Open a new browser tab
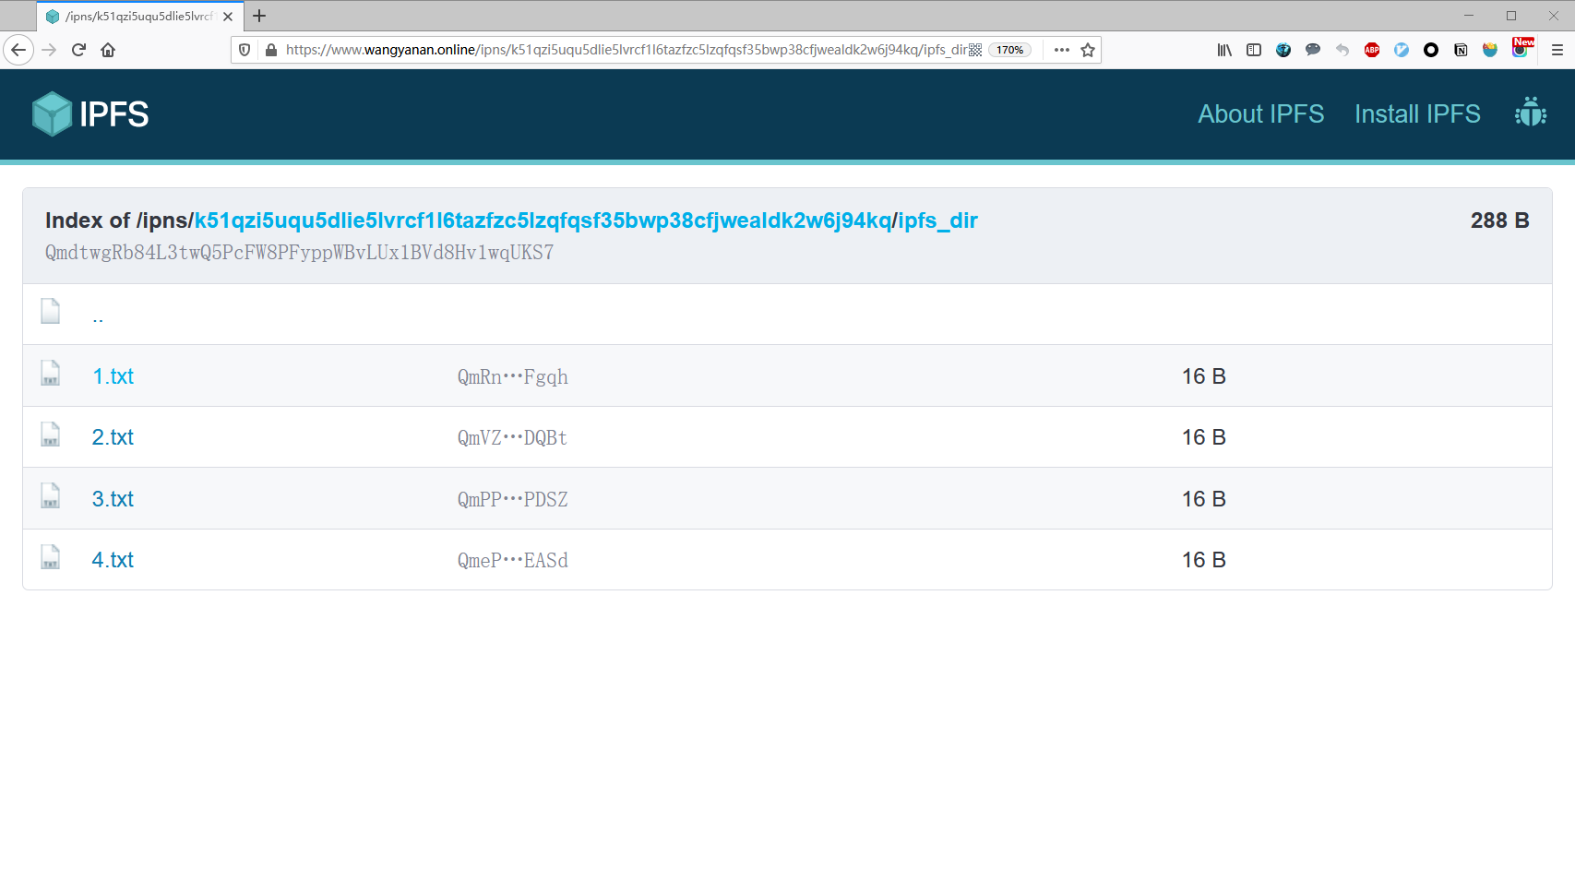This screenshot has height=869, width=1575. click(x=259, y=16)
